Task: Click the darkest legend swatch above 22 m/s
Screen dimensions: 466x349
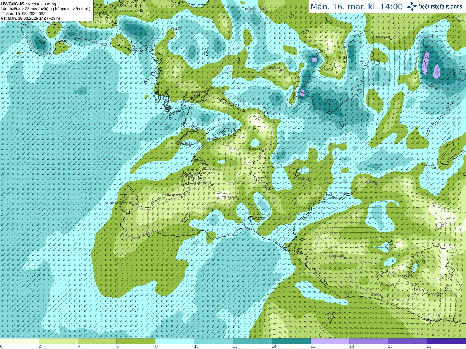Action: [446, 341]
